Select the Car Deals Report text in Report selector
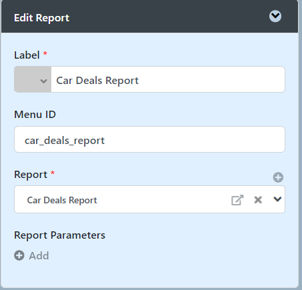The height and width of the screenshot is (290, 302). 62,200
